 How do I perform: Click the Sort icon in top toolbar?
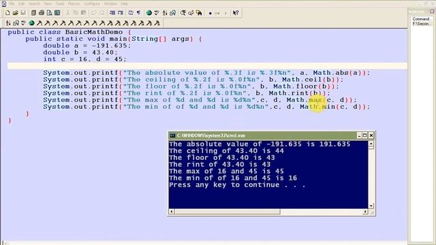pos(165,13)
